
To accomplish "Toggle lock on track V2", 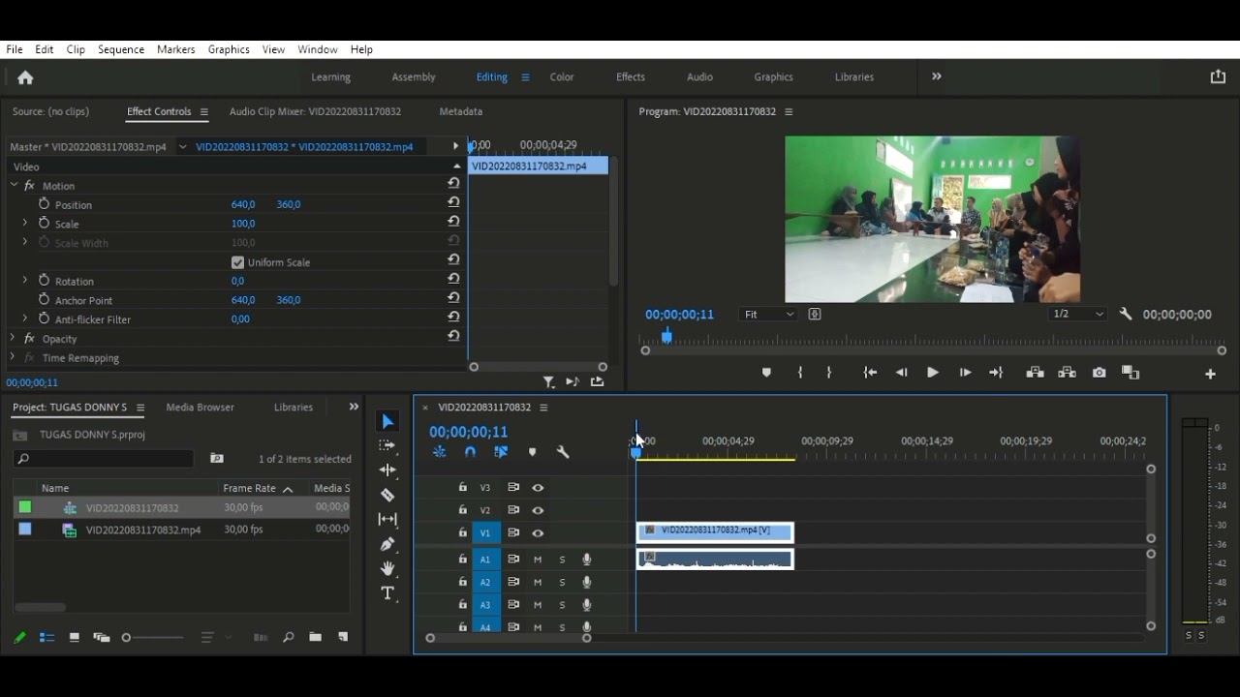I will pos(462,510).
